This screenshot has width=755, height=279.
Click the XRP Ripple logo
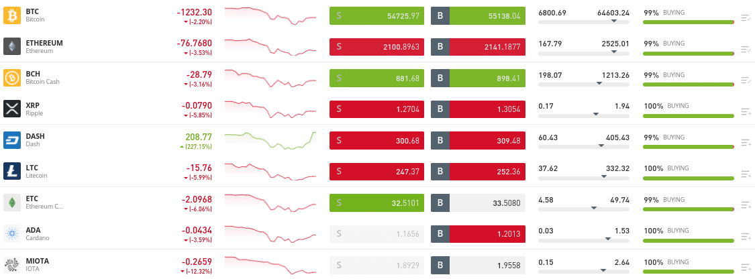[12, 109]
